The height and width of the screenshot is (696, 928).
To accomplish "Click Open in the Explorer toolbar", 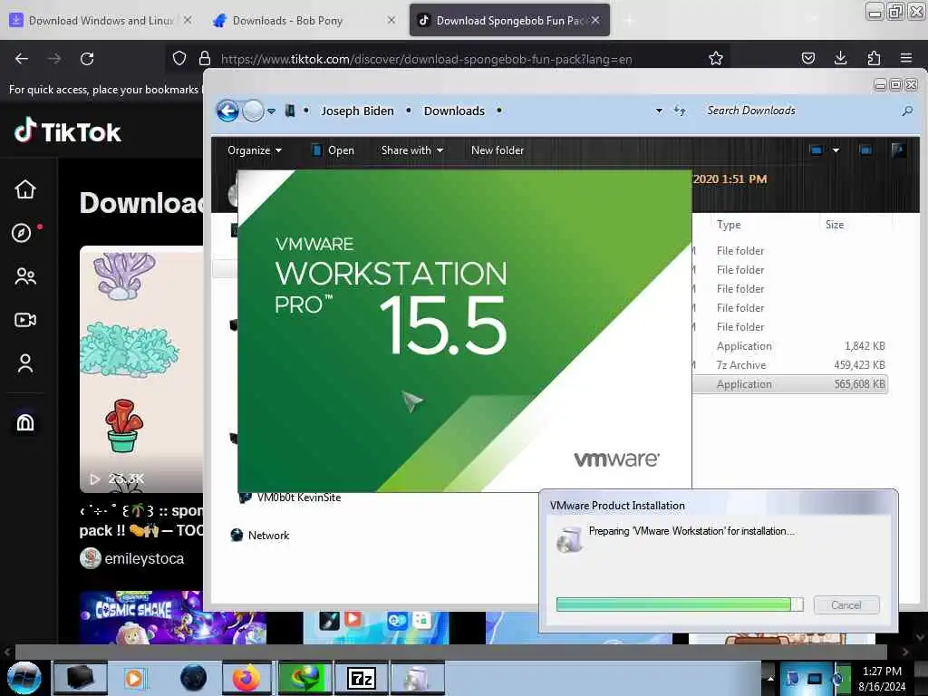I will (333, 150).
